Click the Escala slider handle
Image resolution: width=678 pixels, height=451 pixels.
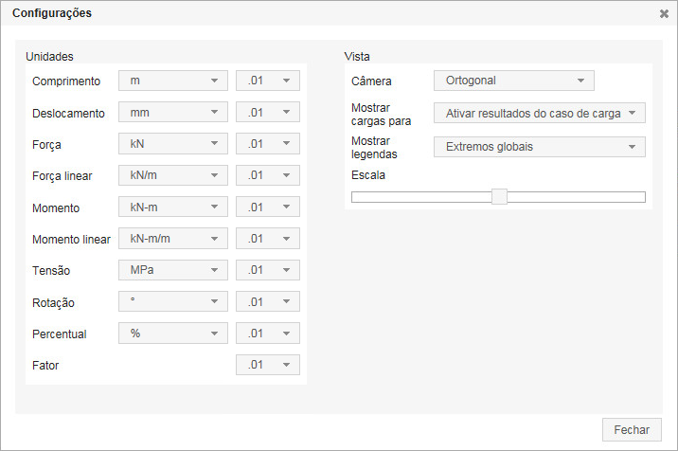(499, 197)
